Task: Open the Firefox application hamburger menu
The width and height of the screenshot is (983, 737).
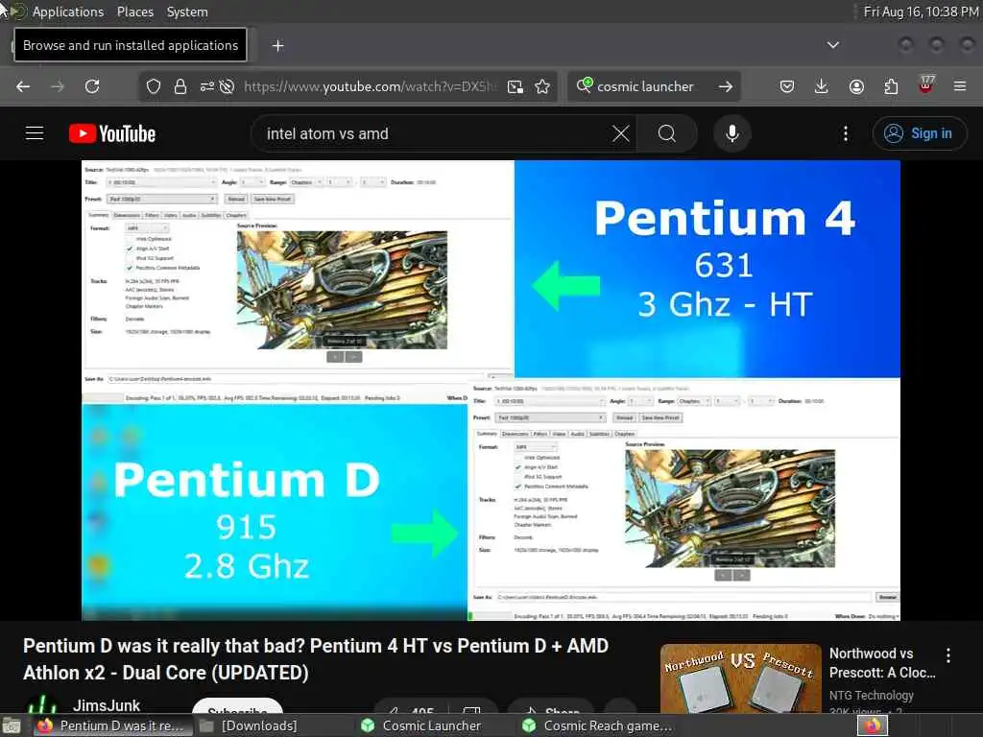Action: (x=960, y=86)
